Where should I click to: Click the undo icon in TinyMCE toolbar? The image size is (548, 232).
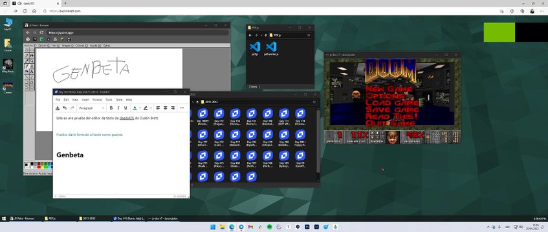tap(65, 108)
